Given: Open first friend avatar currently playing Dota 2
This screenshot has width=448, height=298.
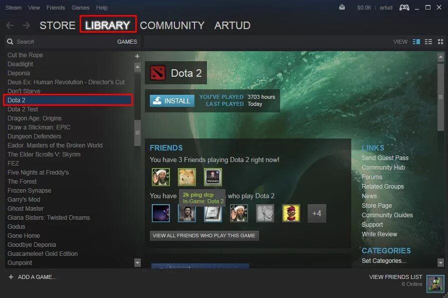Looking at the screenshot, I should [161, 177].
